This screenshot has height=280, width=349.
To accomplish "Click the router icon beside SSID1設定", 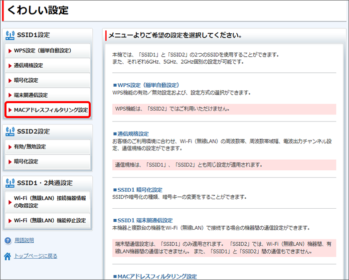I will point(10,35).
